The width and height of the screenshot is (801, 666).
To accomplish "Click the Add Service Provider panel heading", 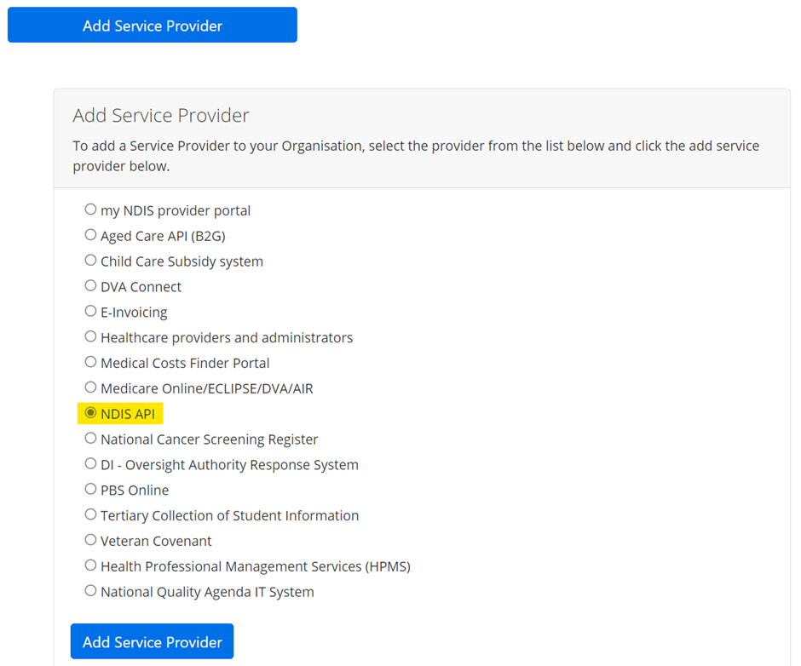I will (x=161, y=115).
